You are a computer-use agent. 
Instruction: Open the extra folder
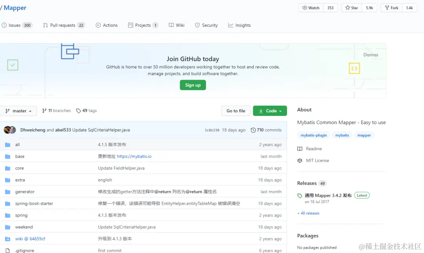tap(20, 180)
